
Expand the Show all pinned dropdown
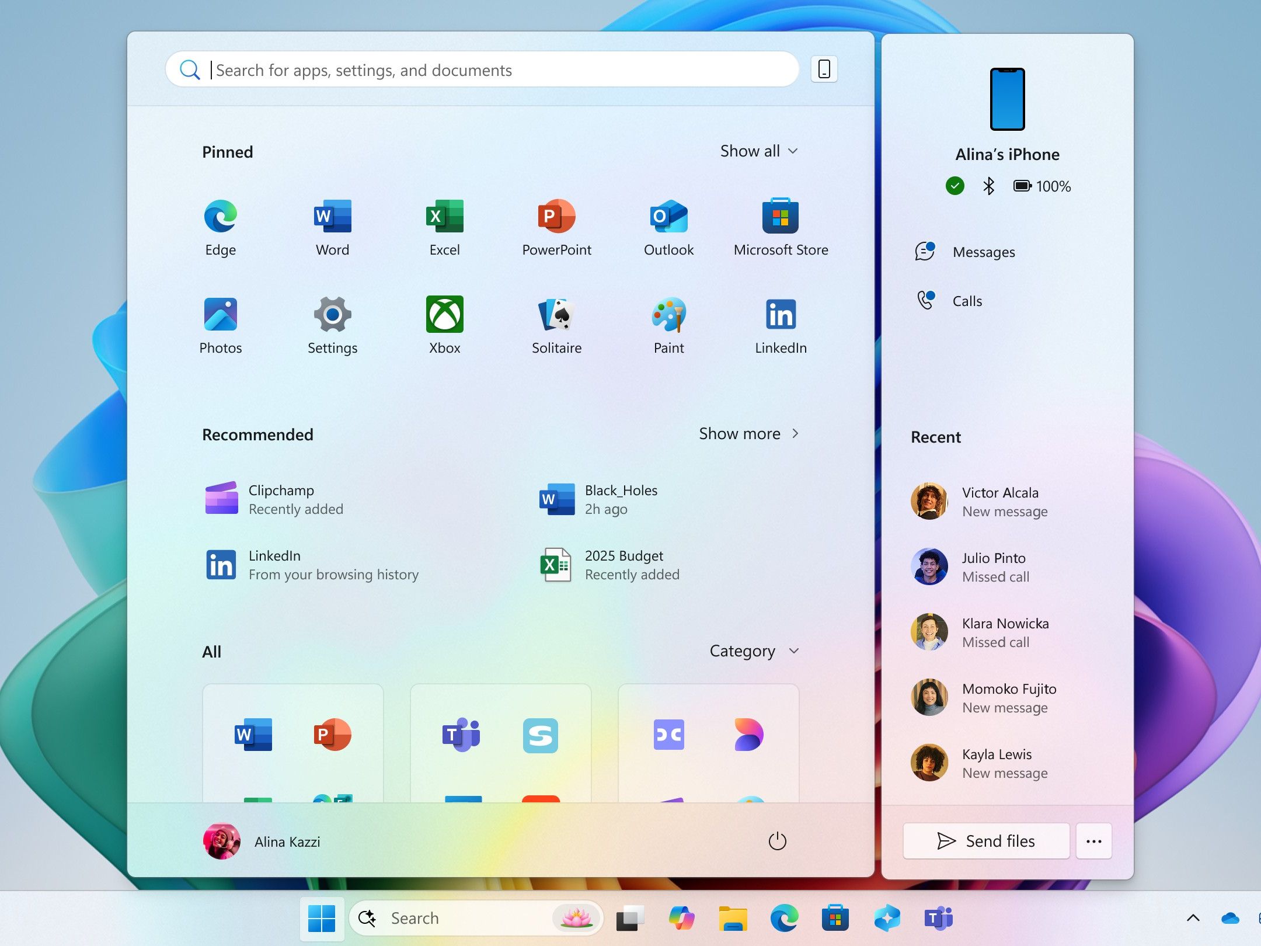click(x=758, y=151)
